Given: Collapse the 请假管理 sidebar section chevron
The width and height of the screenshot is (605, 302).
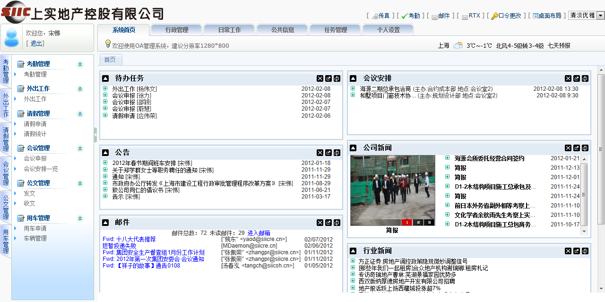Looking at the screenshot, I should (80, 114).
